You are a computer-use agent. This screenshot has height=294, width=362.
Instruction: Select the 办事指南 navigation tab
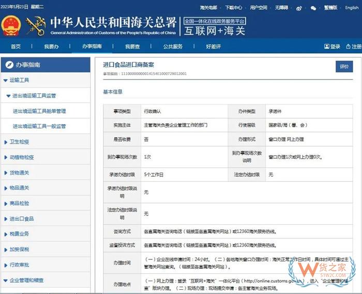pyautogui.click(x=92, y=47)
